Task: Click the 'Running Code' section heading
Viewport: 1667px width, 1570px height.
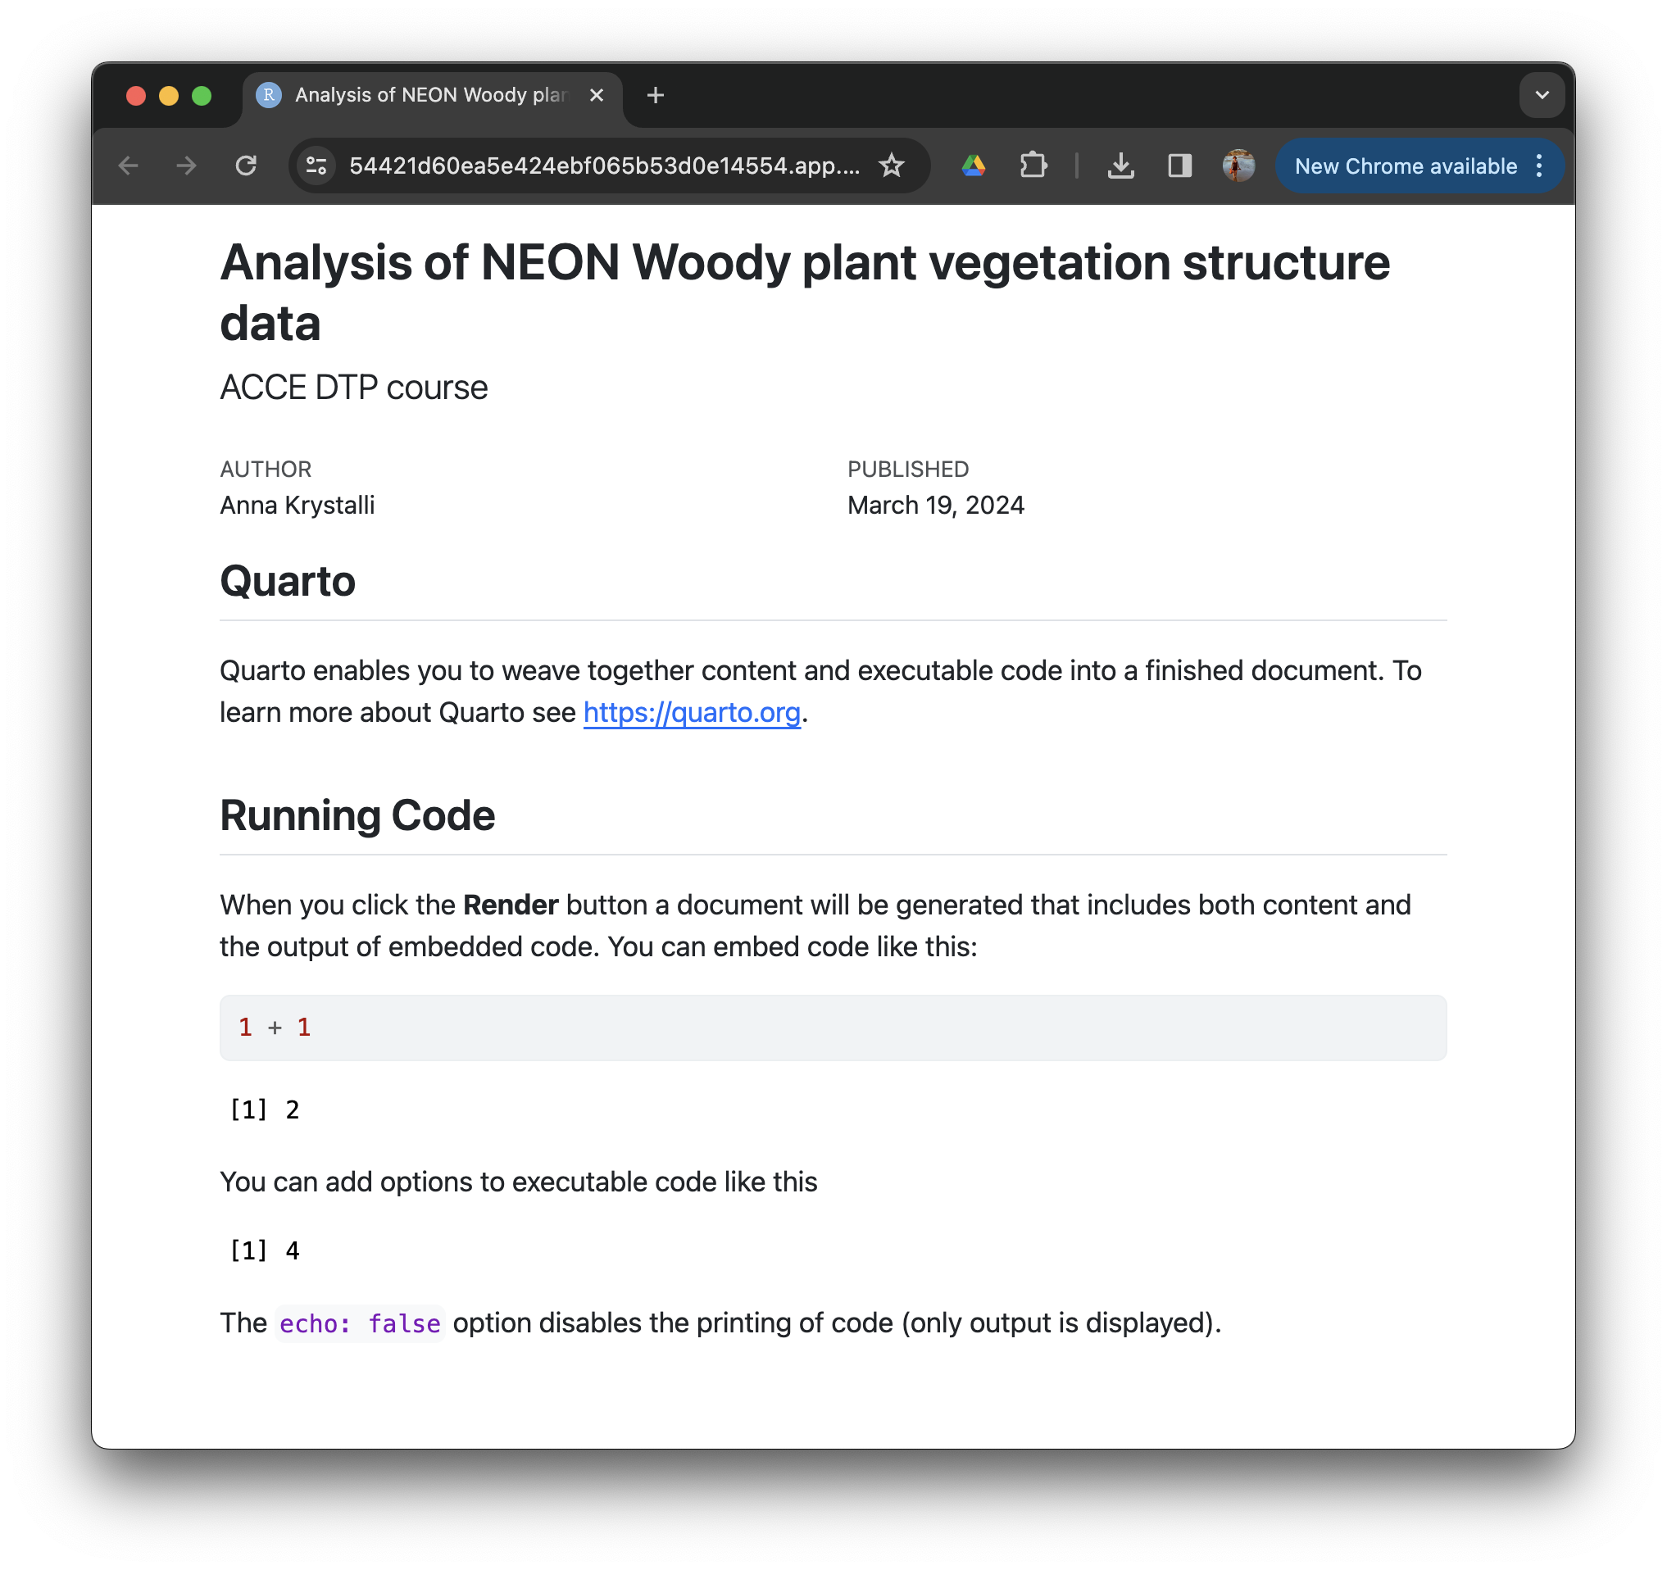Action: (357, 815)
